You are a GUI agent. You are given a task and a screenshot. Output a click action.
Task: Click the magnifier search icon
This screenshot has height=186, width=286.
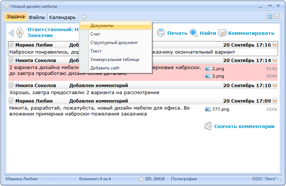[194, 33]
